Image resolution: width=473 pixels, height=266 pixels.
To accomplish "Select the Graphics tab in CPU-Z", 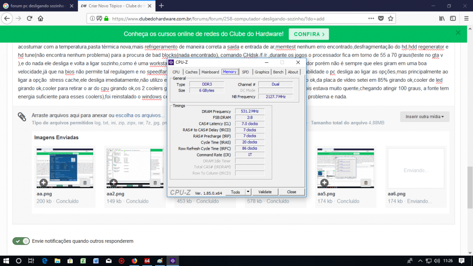I will [262, 72].
